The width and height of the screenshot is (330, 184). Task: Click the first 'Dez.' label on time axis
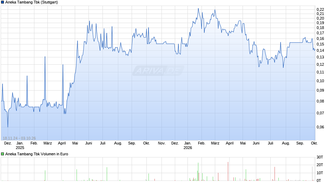click(x=8, y=143)
